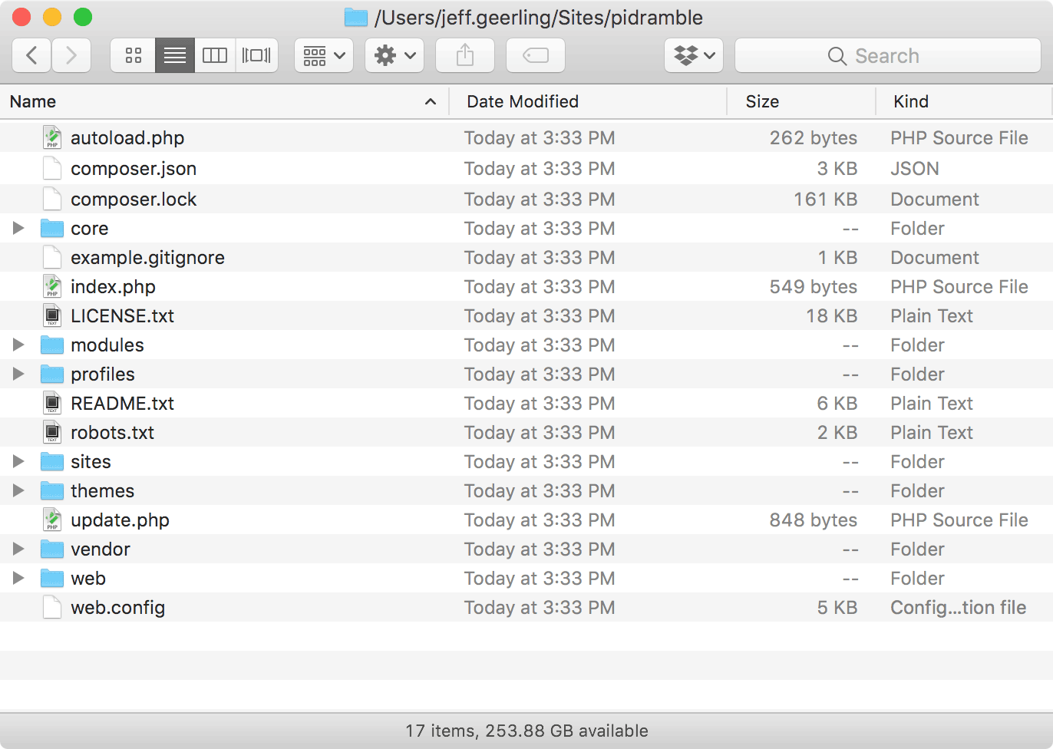The height and width of the screenshot is (749, 1053).
Task: Select the LICENSE.txt file icon
Action: pyautogui.click(x=52, y=315)
